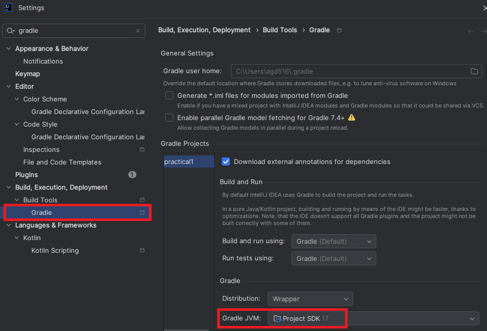Click Build, Execution, Deployment breadcrumb
This screenshot has width=487, height=331.
pos(204,30)
